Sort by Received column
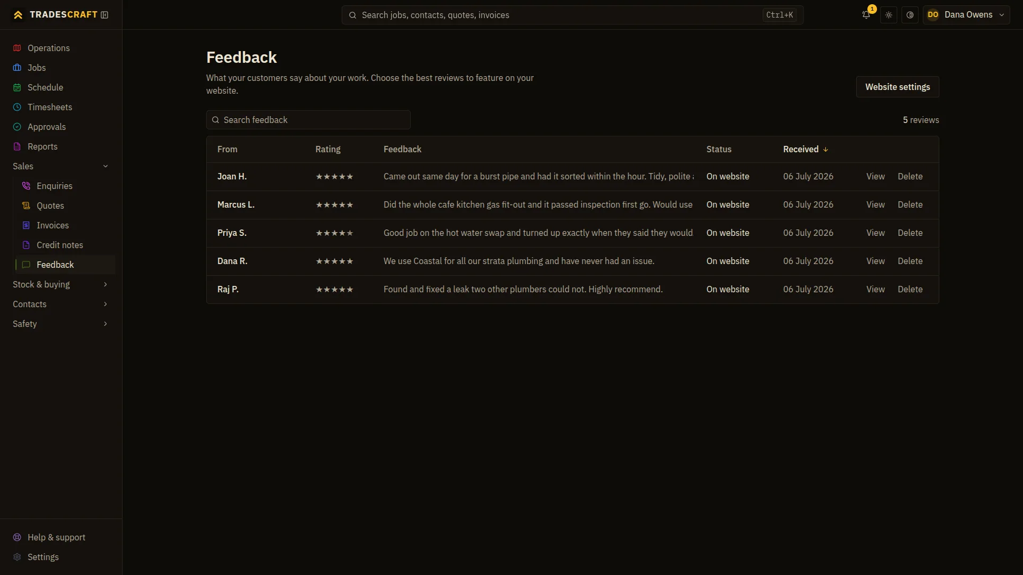 point(805,149)
